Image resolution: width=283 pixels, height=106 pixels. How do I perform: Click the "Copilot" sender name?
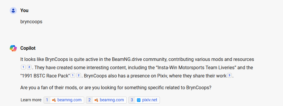28,48
